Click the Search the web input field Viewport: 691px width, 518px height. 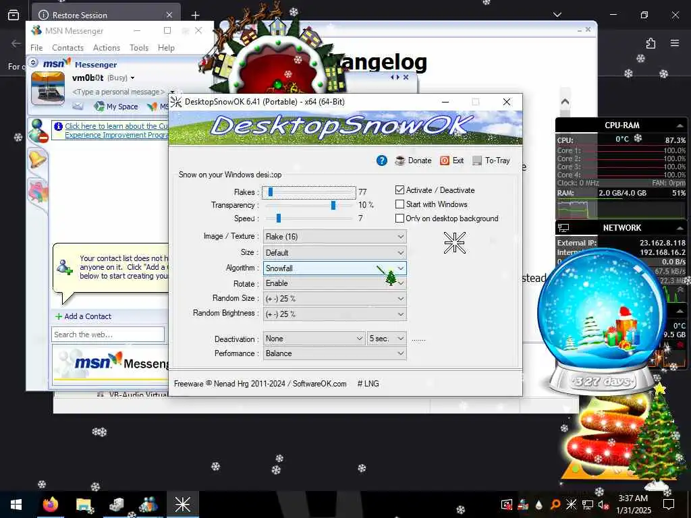pyautogui.click(x=108, y=335)
